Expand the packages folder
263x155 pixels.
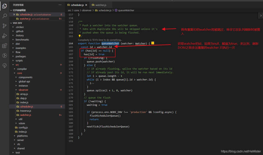(21, 56)
